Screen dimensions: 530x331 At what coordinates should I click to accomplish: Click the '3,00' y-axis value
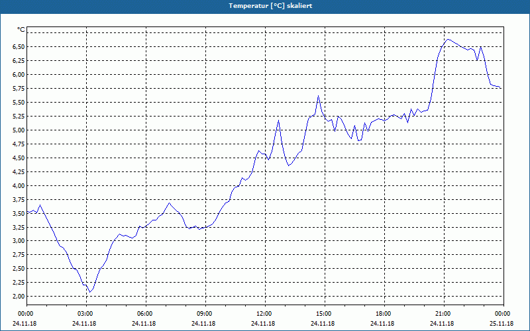coord(19,241)
